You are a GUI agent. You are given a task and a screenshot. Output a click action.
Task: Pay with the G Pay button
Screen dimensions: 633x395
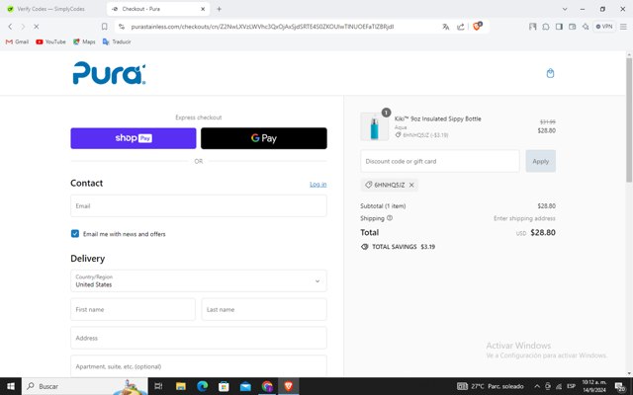pos(264,138)
